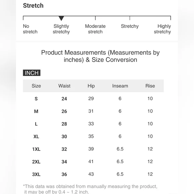The image size is (194, 194).
Task: Click the Size column header
Action: [36, 86]
